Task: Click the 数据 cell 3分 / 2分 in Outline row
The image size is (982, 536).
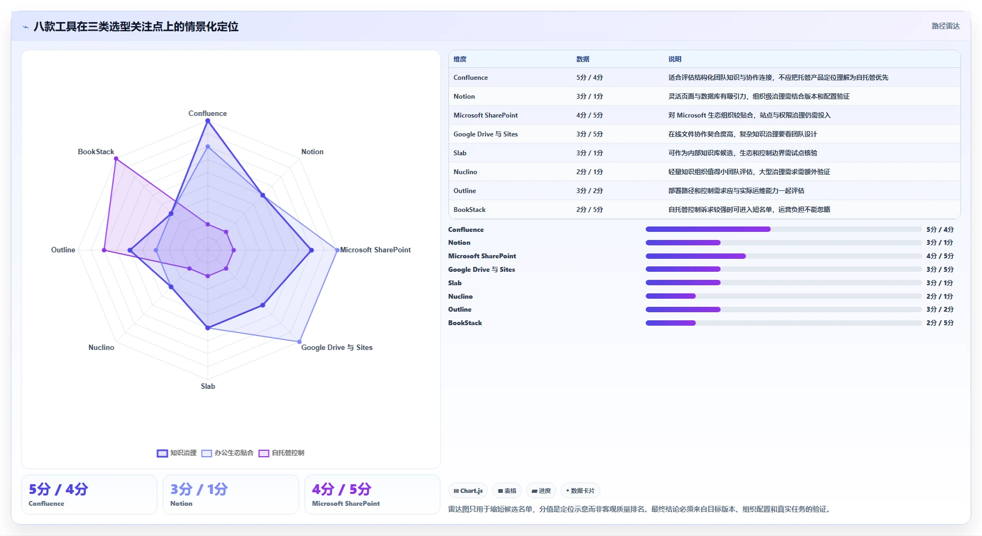Action: pyautogui.click(x=590, y=191)
